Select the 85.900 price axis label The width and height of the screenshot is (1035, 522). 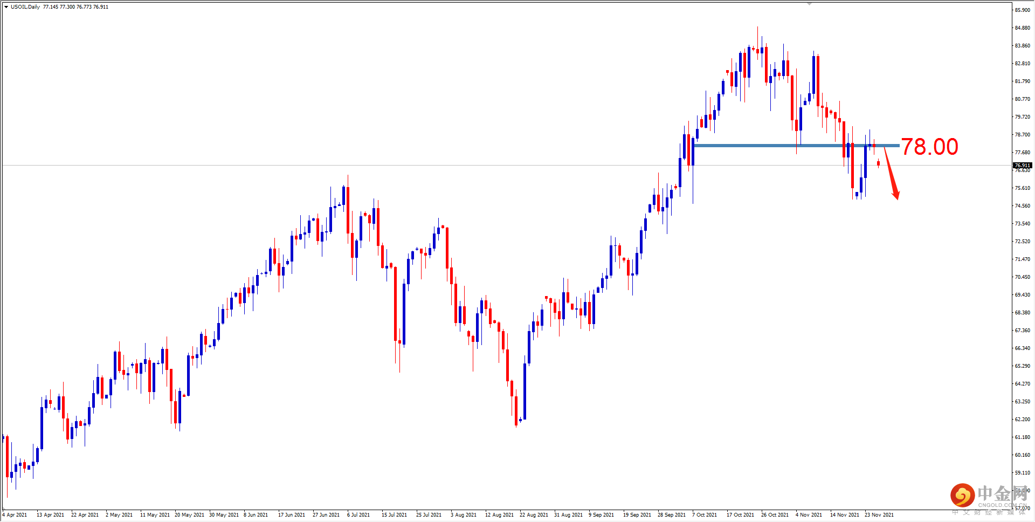1023,10
